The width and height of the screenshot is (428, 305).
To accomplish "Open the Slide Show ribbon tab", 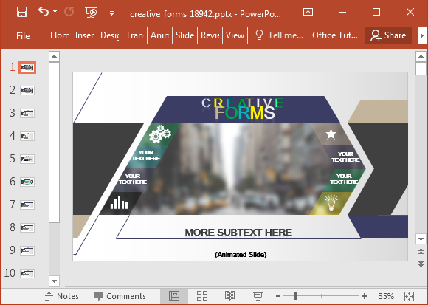I will coord(184,35).
